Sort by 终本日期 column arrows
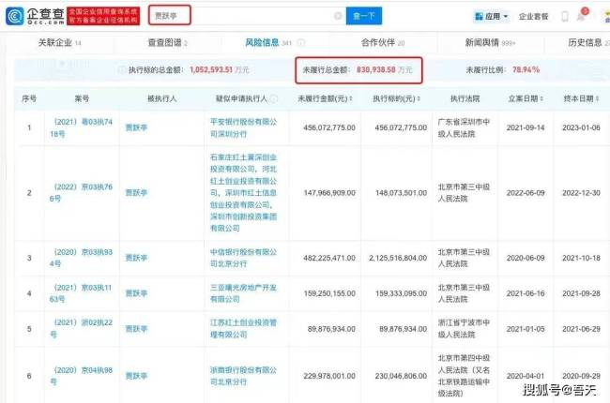The width and height of the screenshot is (610, 403). 597,98
